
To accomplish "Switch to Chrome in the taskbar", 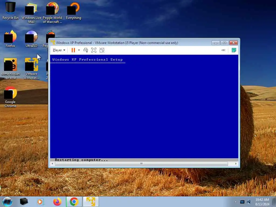I will 74,202.
